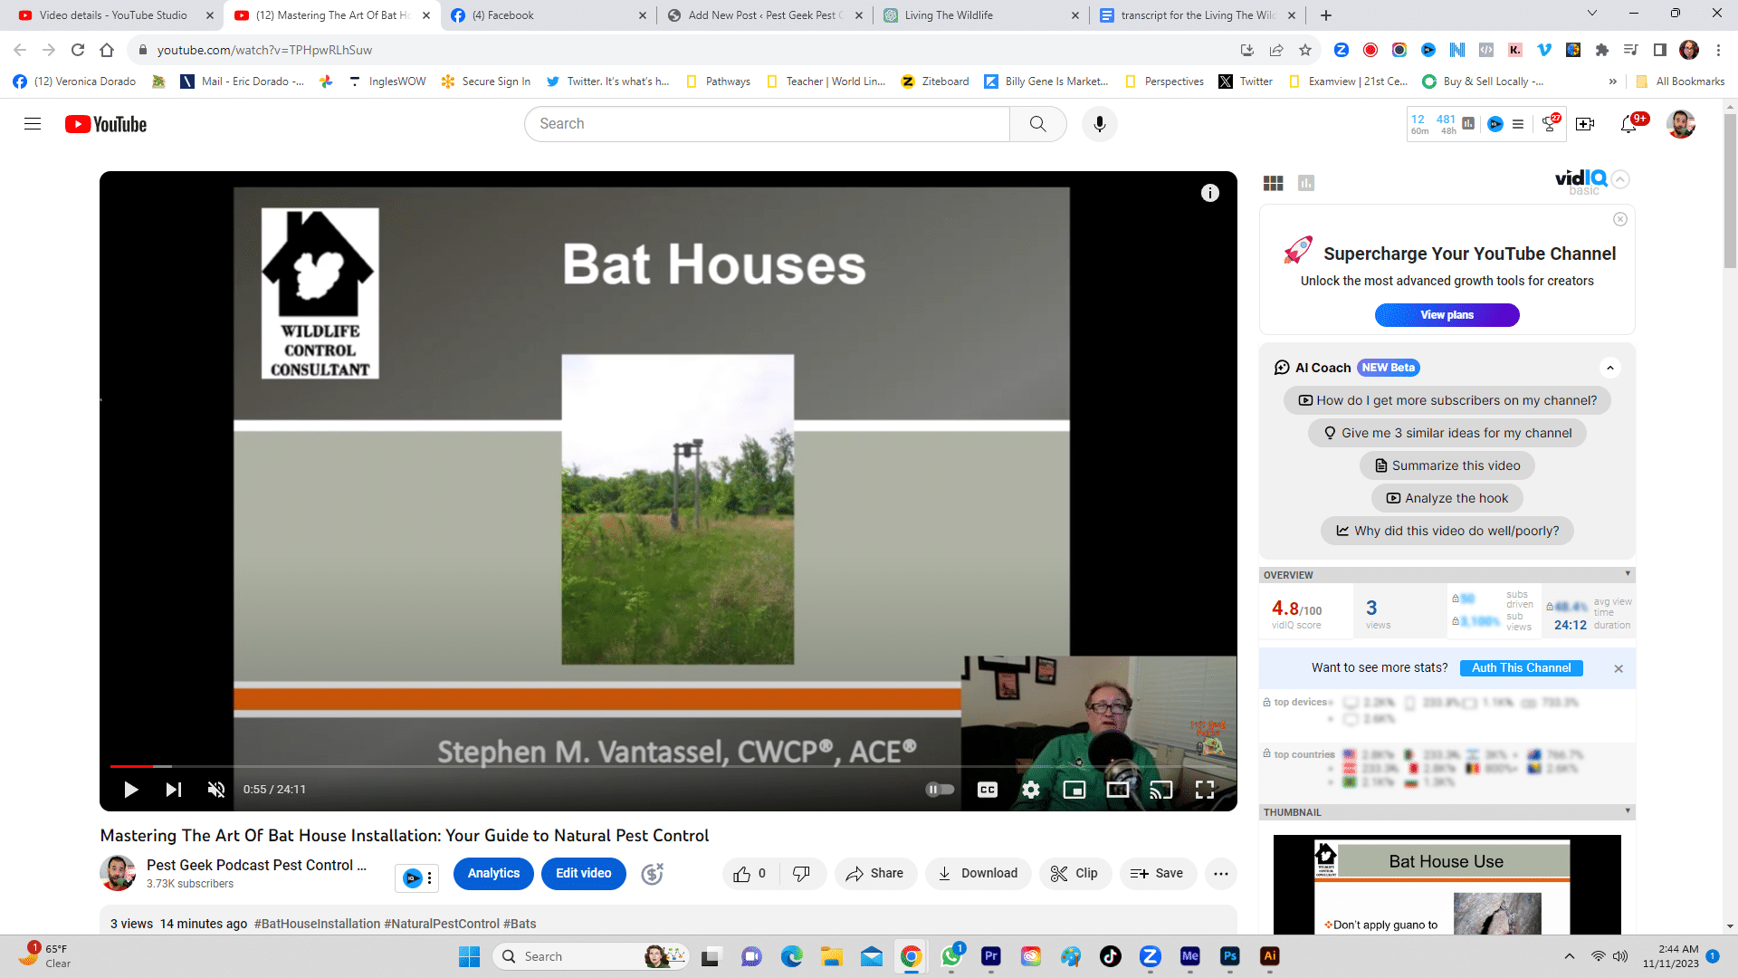Open the #BatHouseInstallation hashtag link
Screen dimensions: 1738x978
(319, 924)
